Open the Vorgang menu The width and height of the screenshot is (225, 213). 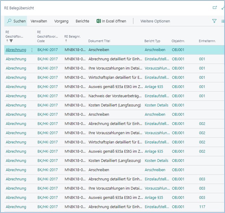[x=61, y=21]
